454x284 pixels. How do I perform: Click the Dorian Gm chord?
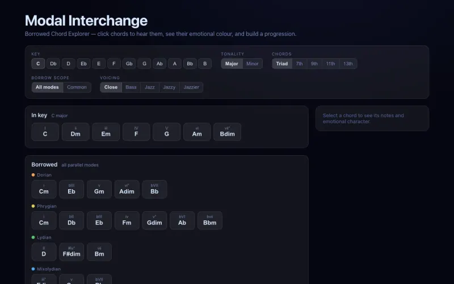[x=99, y=189]
